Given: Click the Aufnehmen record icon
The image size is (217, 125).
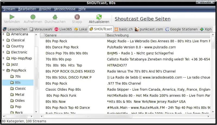Looking at the screenshot, I should coord(33,17).
